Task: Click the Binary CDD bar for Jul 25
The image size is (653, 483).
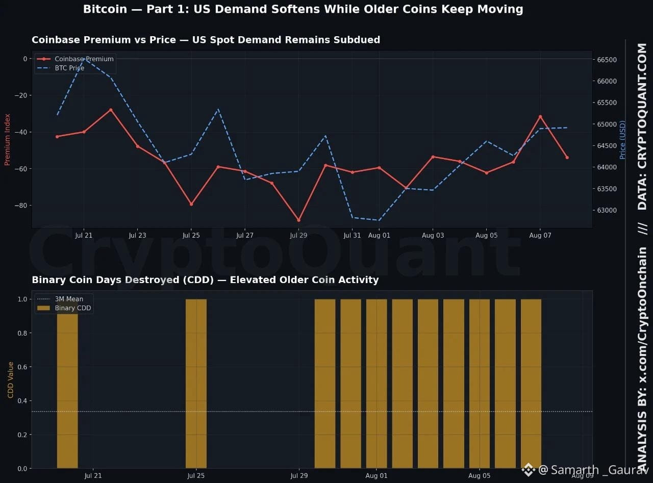Action: pyautogui.click(x=196, y=384)
